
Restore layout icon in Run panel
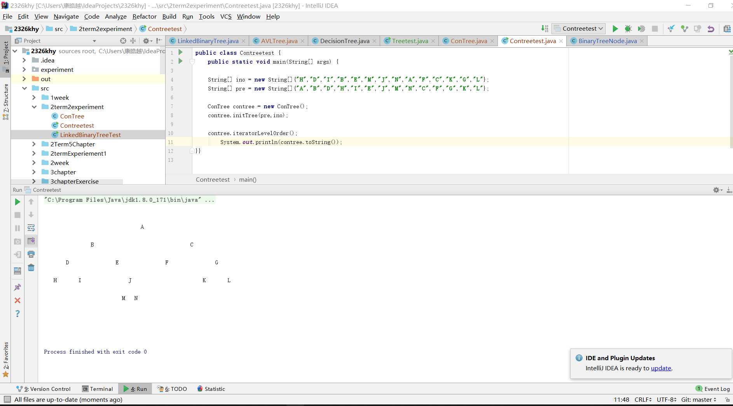tap(17, 271)
